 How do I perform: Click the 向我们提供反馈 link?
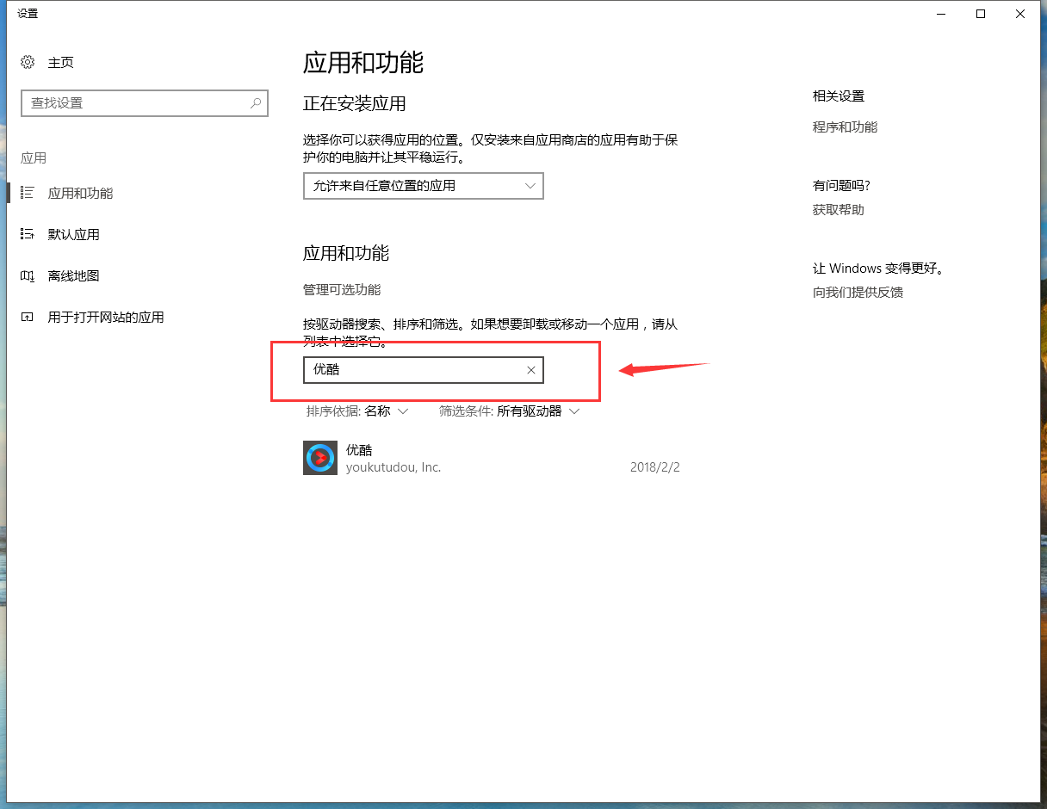(x=858, y=292)
